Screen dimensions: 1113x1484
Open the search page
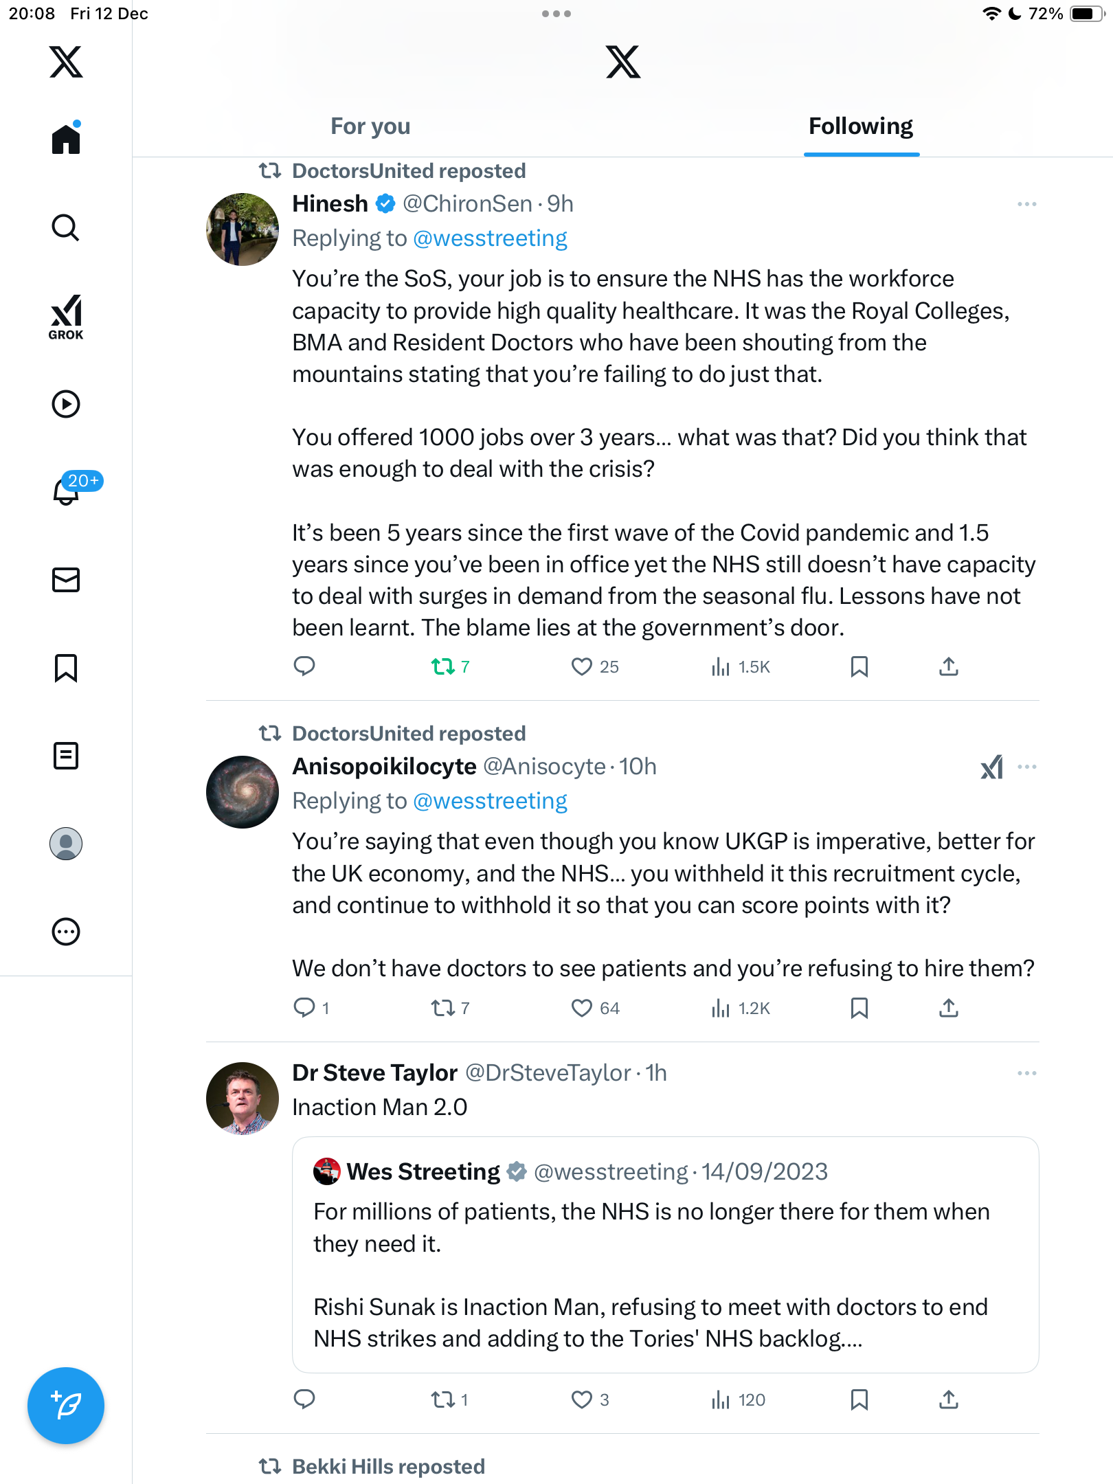66,228
